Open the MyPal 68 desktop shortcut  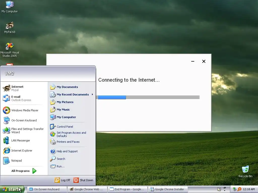click(x=10, y=28)
